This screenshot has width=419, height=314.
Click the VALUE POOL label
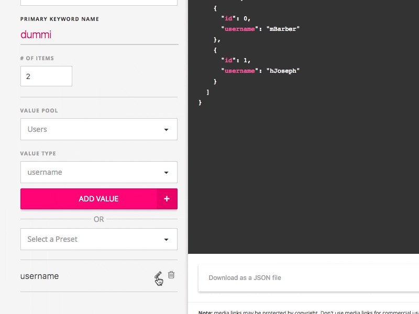[39, 110]
